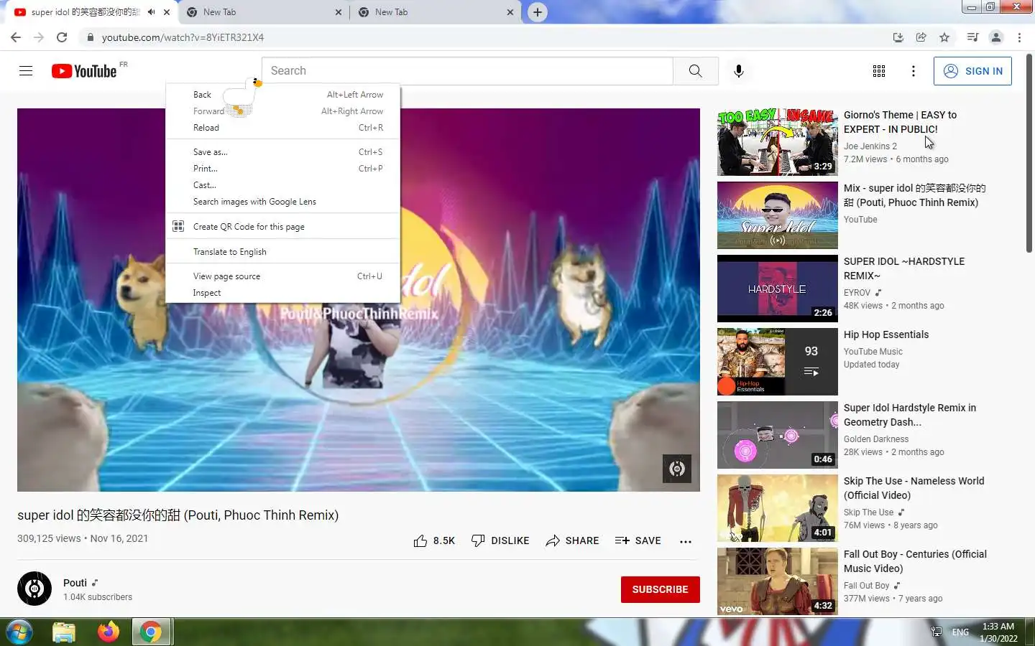Screen dimensions: 1035x646
Task: Click the search magnifier button
Action: click(695, 71)
